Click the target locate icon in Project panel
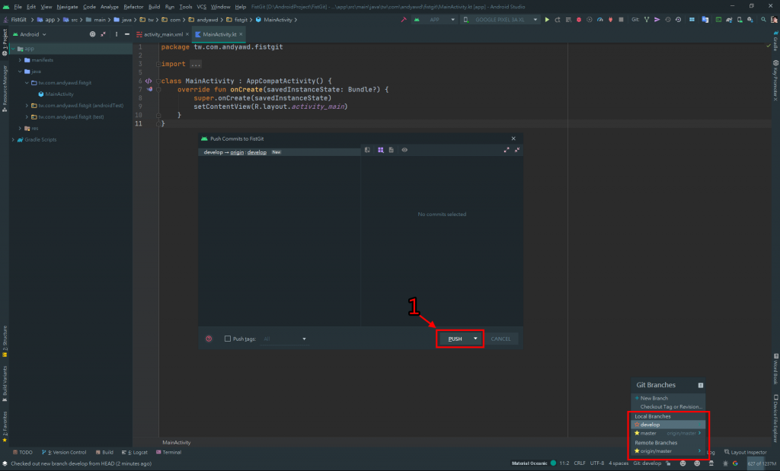Screen dimensions: 780x471 tap(92, 34)
